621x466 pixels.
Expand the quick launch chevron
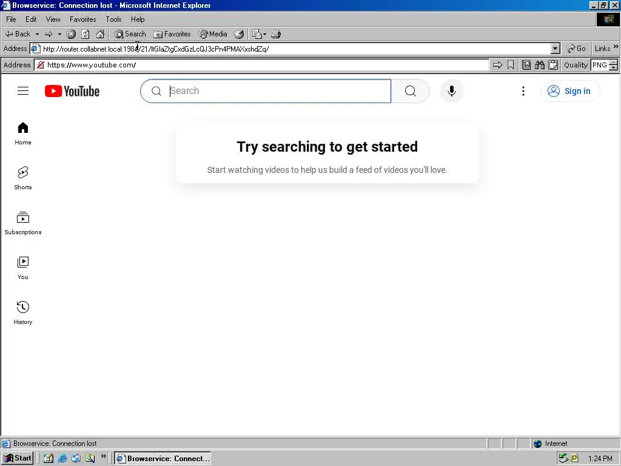tap(103, 456)
